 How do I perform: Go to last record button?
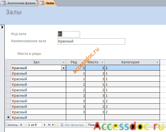click(49, 125)
